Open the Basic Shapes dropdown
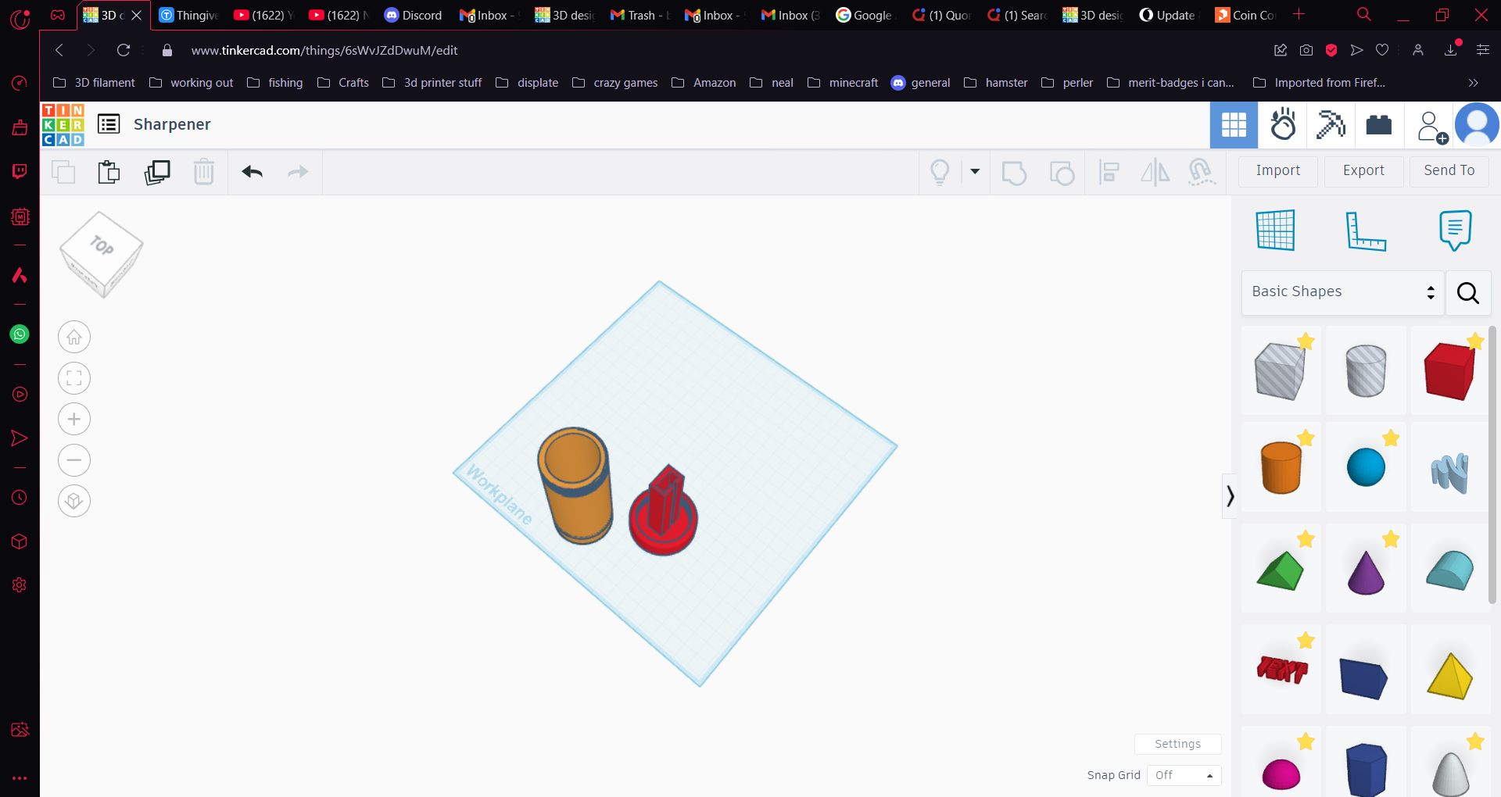The height and width of the screenshot is (797, 1501). click(1342, 292)
